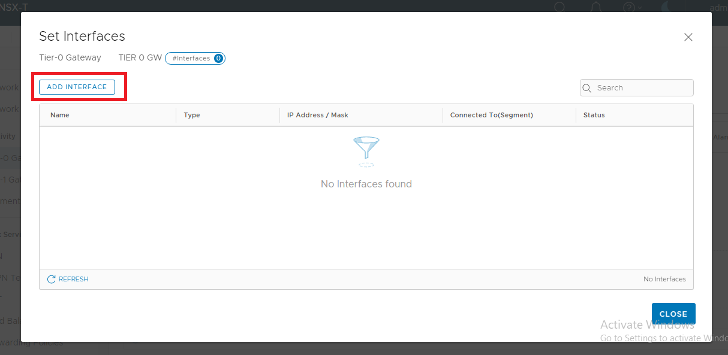Sort by the Name column header
728x355 pixels.
[x=60, y=115]
